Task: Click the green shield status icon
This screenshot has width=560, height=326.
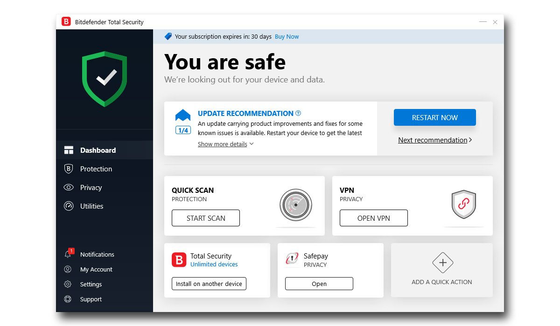Action: pyautogui.click(x=105, y=79)
